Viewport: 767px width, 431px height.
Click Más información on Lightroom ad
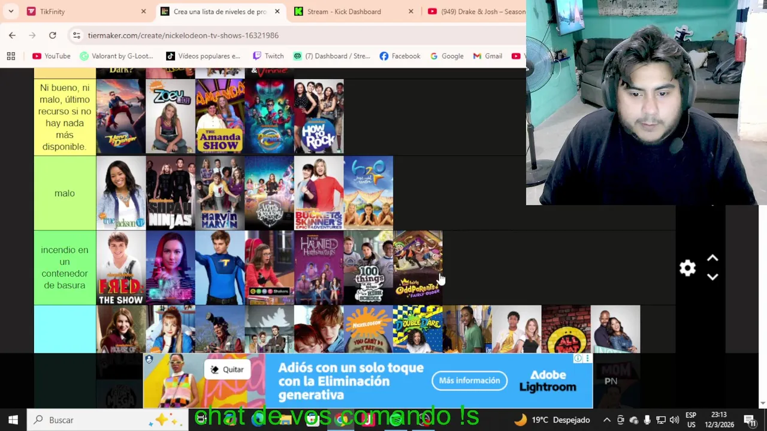point(469,381)
